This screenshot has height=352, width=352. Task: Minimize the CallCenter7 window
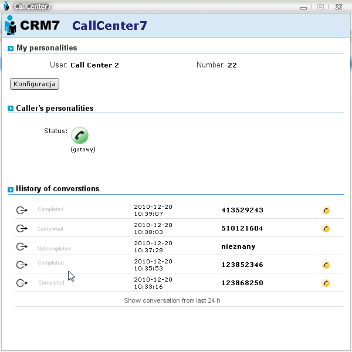tap(303, 8)
